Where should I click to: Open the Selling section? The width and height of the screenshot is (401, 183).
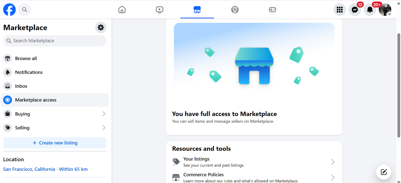coord(55,128)
